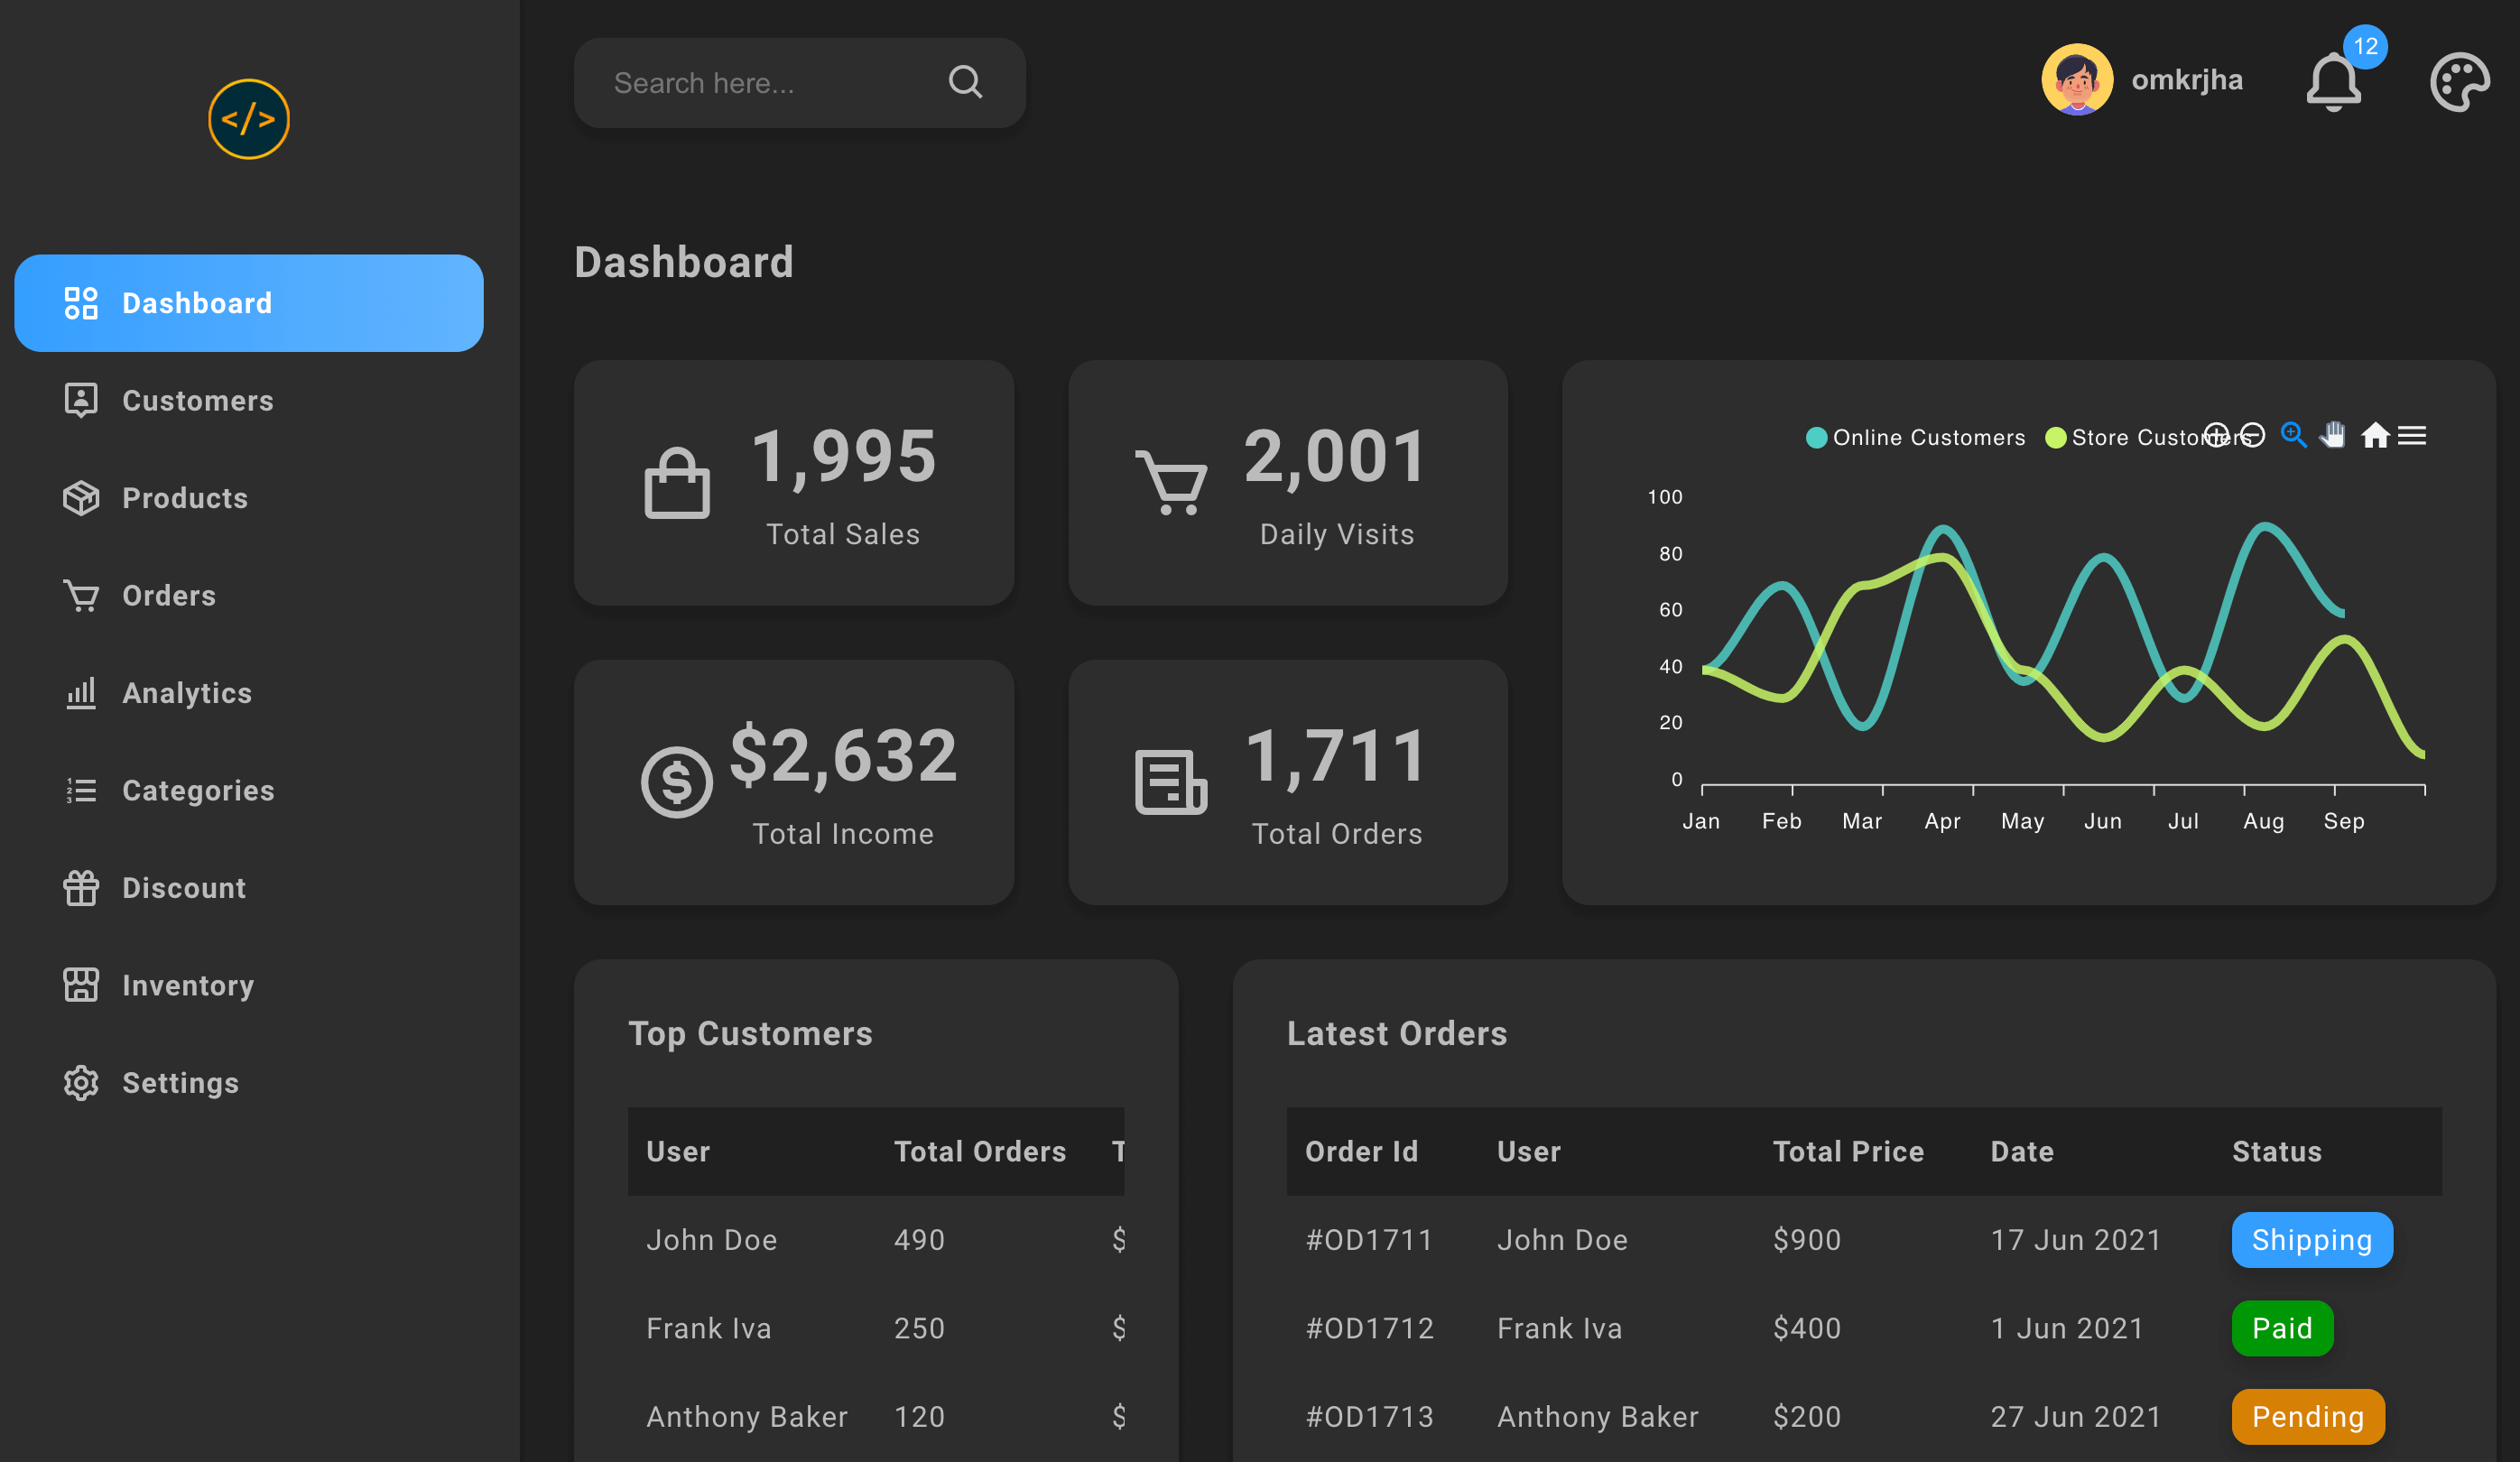Click the Latest Orders heading

coord(1397,1033)
